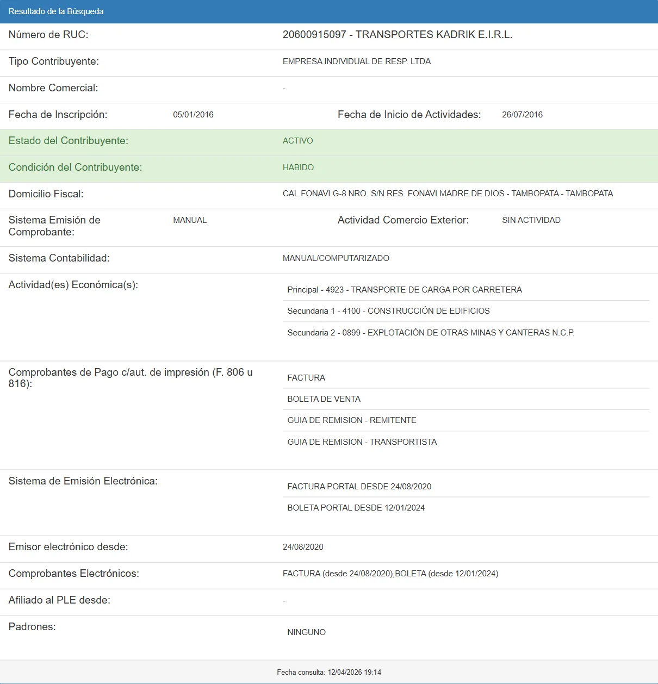Click the MANUAL/COMPUTARIZADO accounting system value
The image size is (658, 684).
click(x=336, y=258)
